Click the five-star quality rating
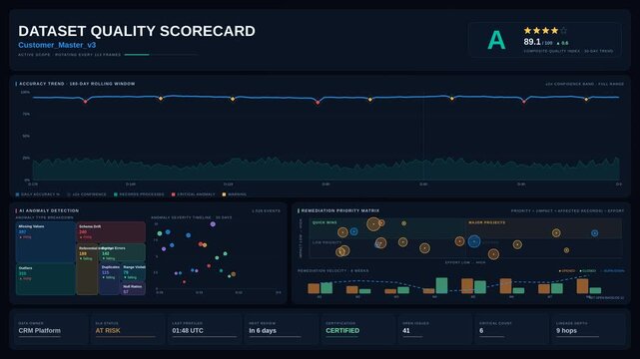The width and height of the screenshot is (640, 359). click(x=545, y=31)
